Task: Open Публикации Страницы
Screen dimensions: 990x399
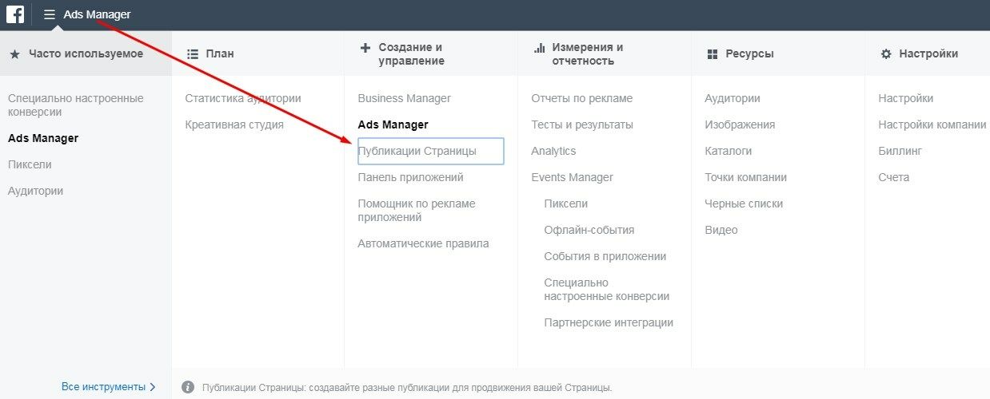Action: click(x=430, y=151)
